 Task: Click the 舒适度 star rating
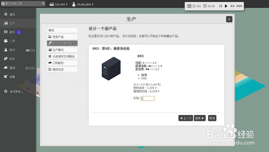(x=150, y=69)
